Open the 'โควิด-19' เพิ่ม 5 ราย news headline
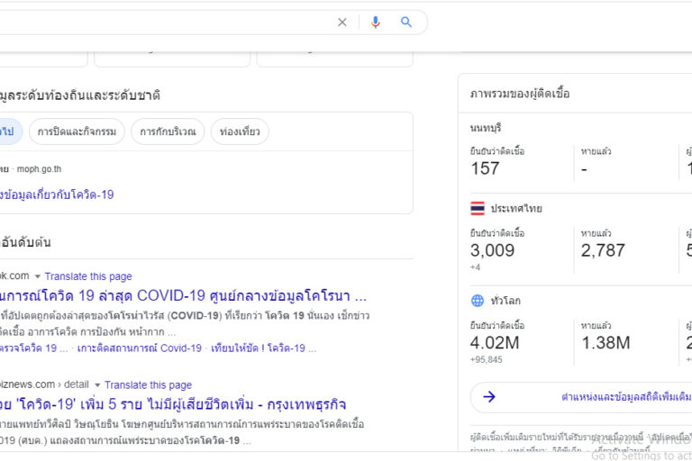The width and height of the screenshot is (692, 461). point(173,403)
